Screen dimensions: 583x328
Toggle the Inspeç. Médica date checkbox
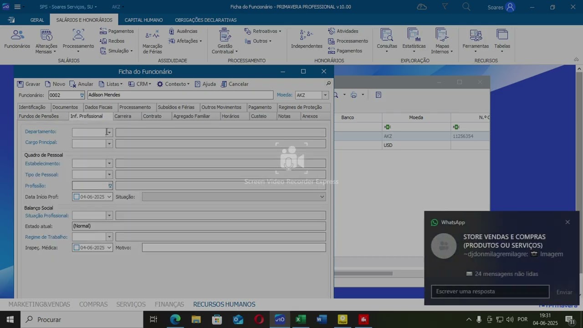[77, 248]
